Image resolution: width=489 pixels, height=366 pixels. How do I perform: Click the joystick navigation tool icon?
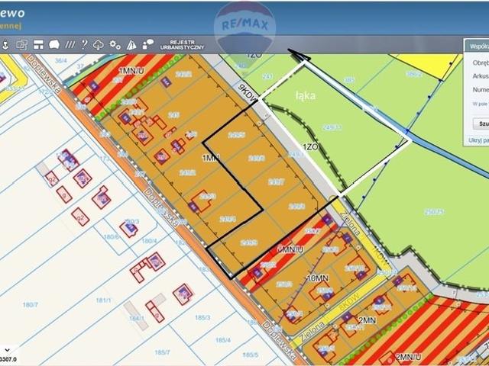[x=5, y=45]
